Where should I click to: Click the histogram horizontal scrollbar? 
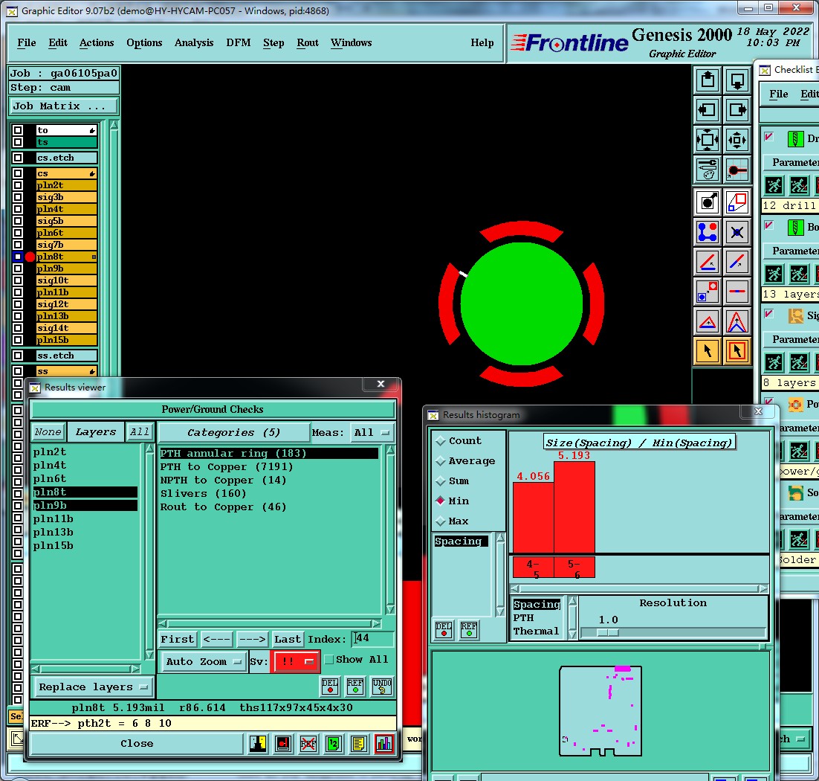pyautogui.click(x=638, y=588)
